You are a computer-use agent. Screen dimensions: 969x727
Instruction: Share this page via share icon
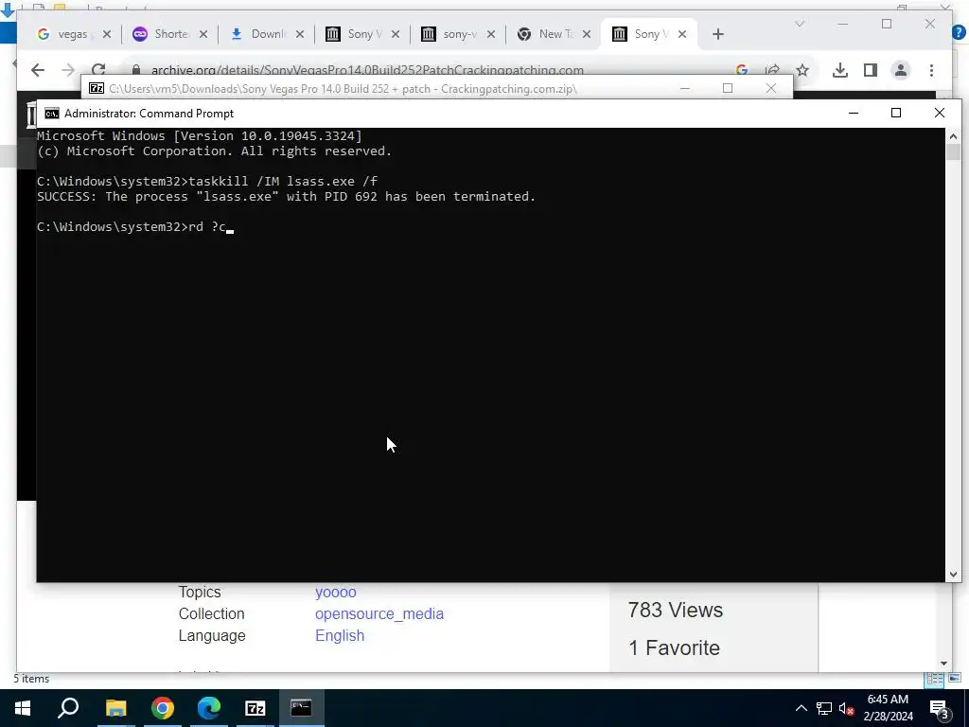(772, 70)
